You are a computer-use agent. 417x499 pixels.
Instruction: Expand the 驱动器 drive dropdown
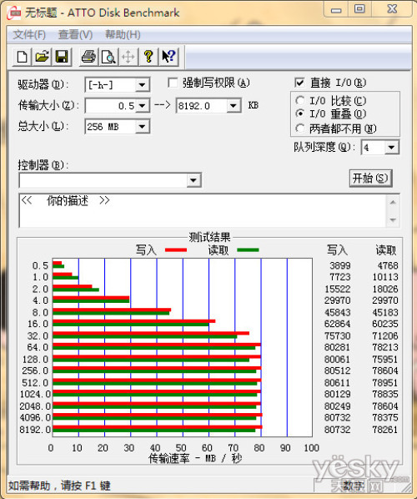tap(142, 85)
